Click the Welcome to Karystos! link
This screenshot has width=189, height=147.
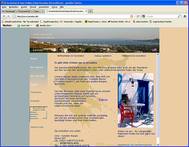click(x=134, y=56)
